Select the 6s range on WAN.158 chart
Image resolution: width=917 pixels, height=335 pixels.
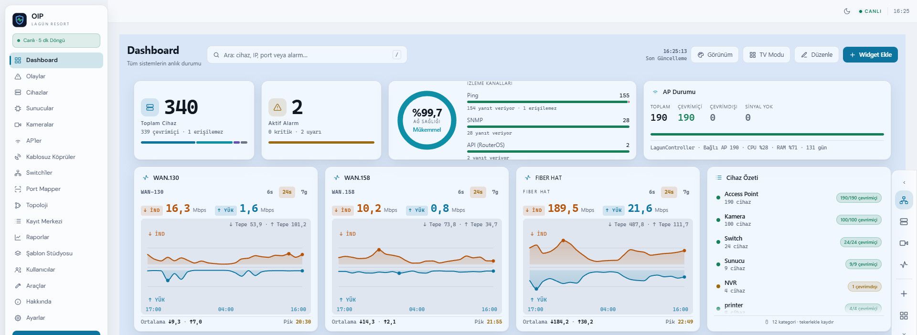461,192
